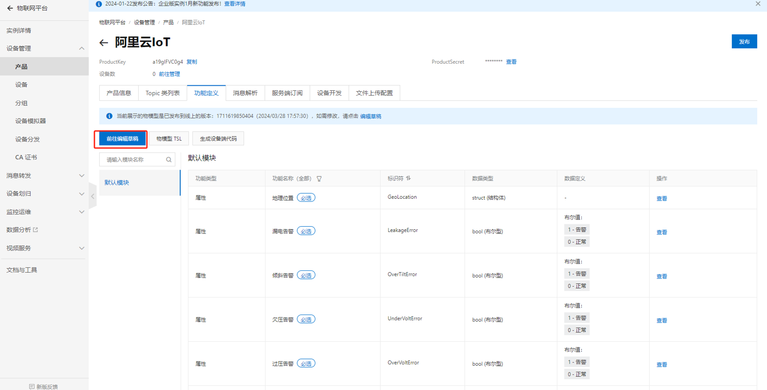Click the info icon in the TSL version notice
This screenshot has height=390, width=767.
click(109, 116)
